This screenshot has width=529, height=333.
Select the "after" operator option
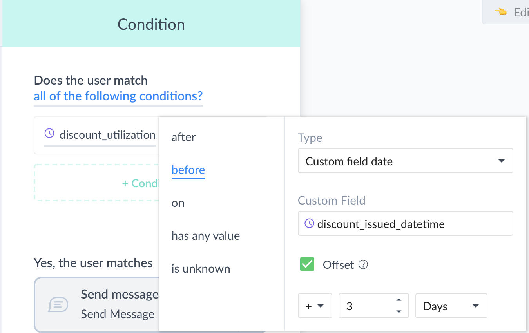tap(183, 137)
